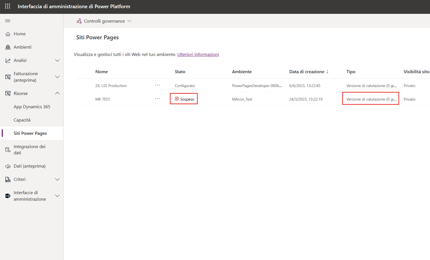Screen dimensions: 430x260
Task: Click the Fatturazione (anteprima) icon
Action: click(x=8, y=77)
